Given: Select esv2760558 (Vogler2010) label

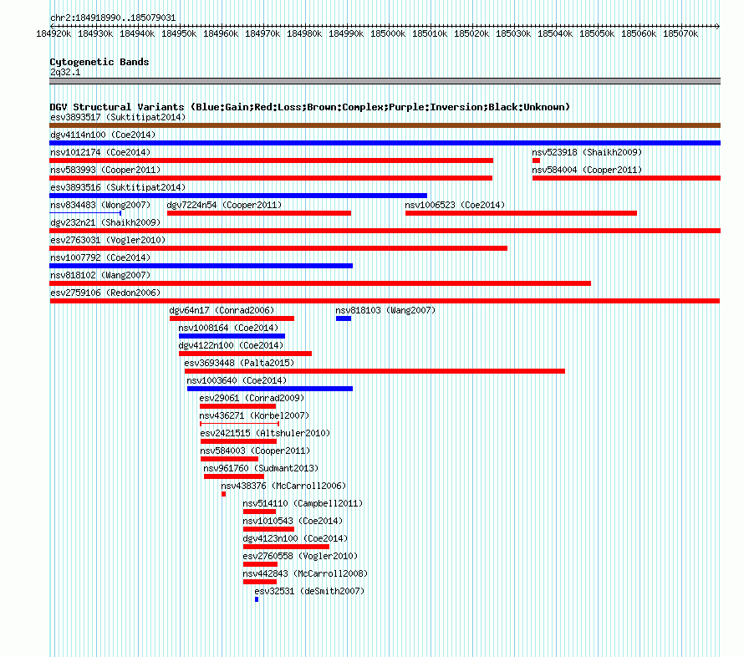Looking at the screenshot, I should (300, 556).
